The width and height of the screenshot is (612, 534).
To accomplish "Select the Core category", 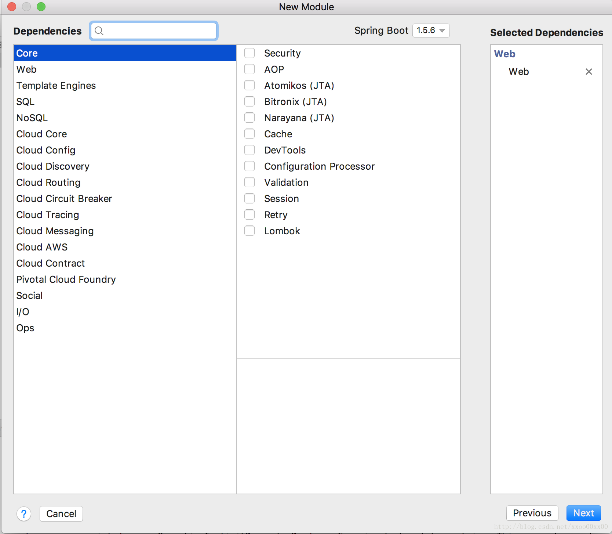I will (x=125, y=53).
